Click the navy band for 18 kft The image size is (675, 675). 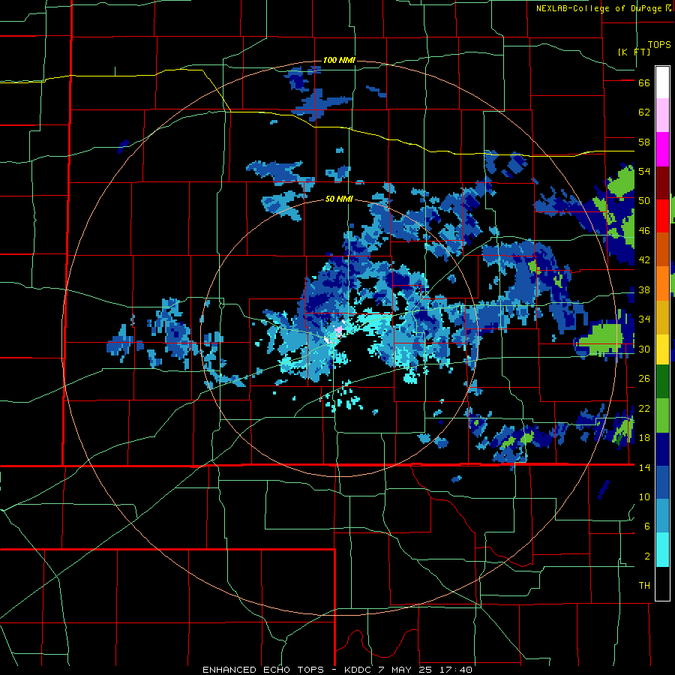coord(662,449)
